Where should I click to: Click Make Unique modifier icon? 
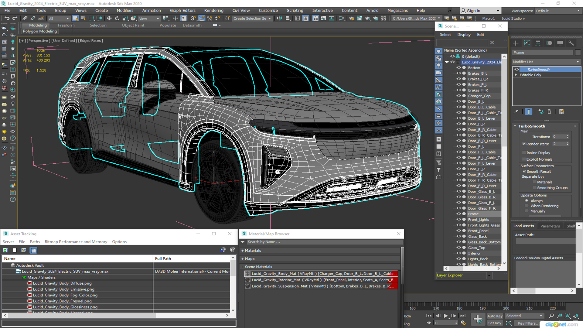click(x=541, y=112)
